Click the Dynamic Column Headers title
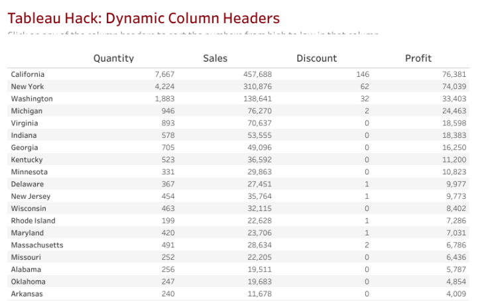This screenshot has height=301, width=488. click(x=143, y=19)
